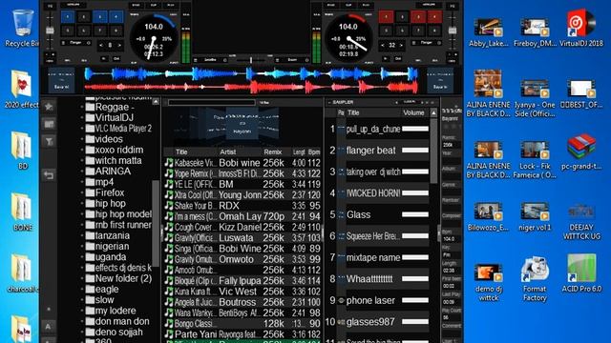Select the niger vol 1 desktop icon
The width and height of the screenshot is (611, 343).
pyautogui.click(x=535, y=216)
